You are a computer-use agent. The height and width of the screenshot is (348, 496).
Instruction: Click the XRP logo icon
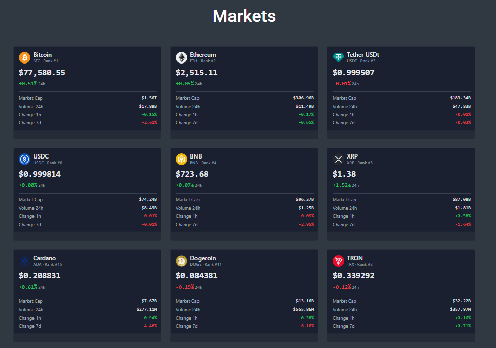pyautogui.click(x=338, y=160)
